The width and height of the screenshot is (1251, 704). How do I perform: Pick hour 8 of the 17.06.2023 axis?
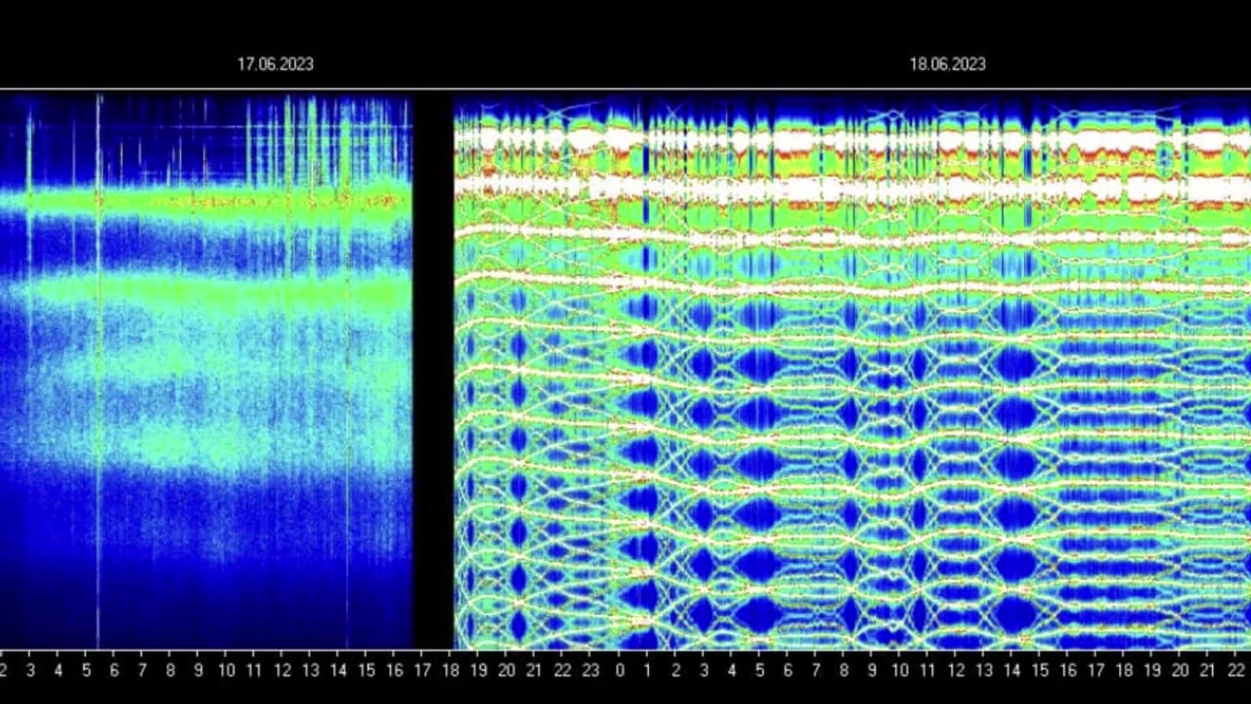pos(170,671)
